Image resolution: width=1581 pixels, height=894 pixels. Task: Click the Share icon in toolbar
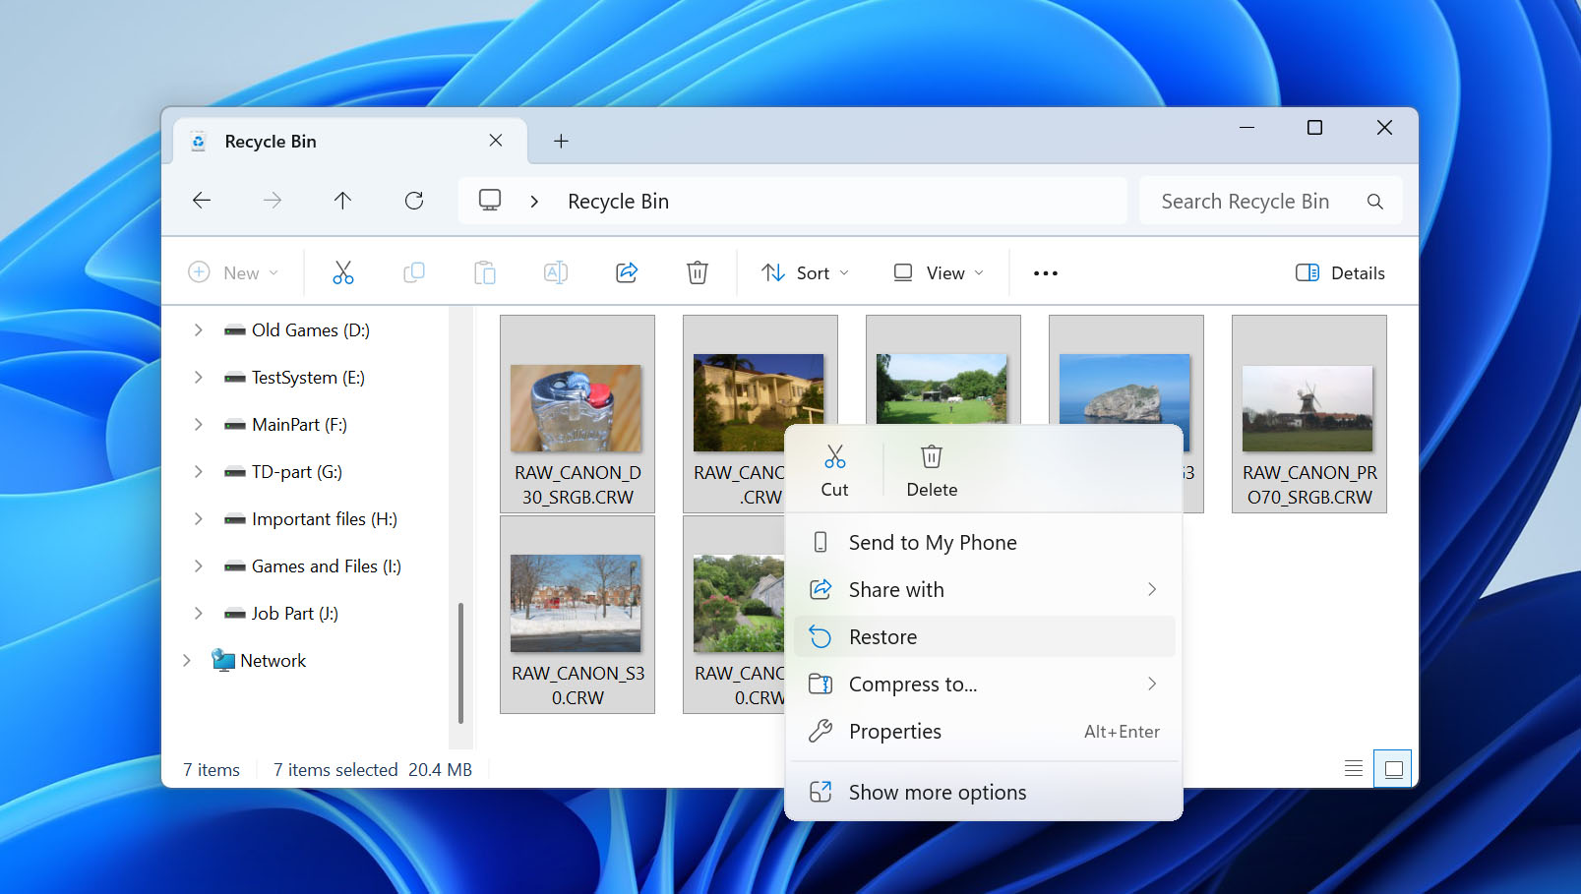click(x=627, y=272)
